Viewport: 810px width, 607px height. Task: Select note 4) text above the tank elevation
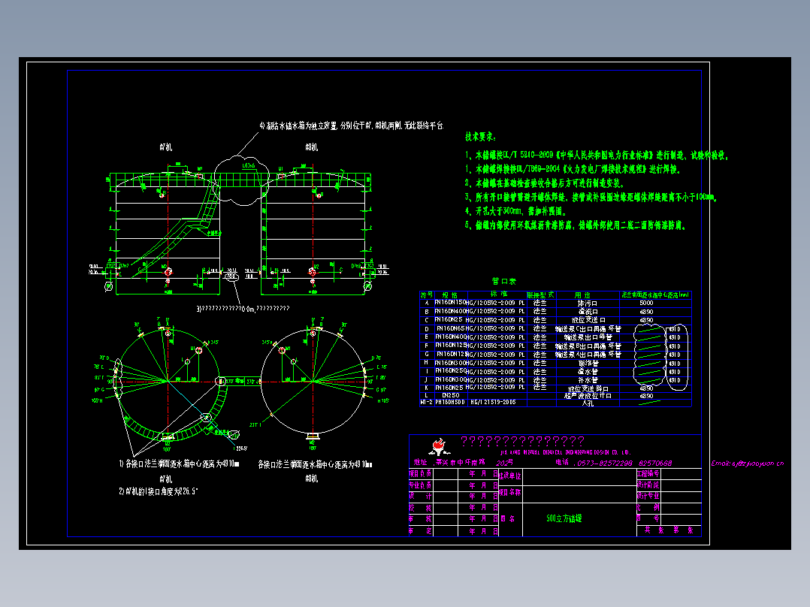352,125
